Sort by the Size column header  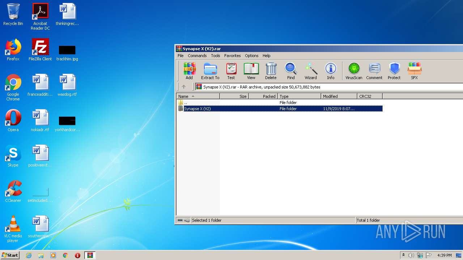pyautogui.click(x=234, y=96)
